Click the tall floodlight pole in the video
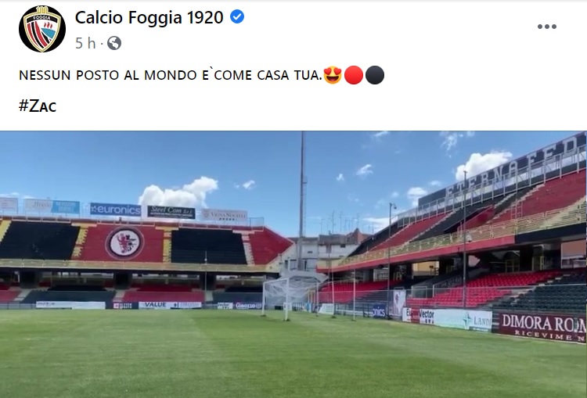 pos(302,200)
